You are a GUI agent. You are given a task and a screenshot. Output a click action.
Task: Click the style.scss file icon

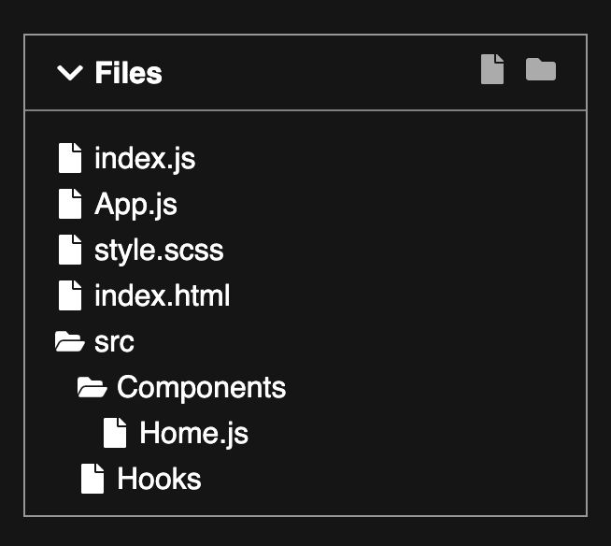click(x=70, y=250)
